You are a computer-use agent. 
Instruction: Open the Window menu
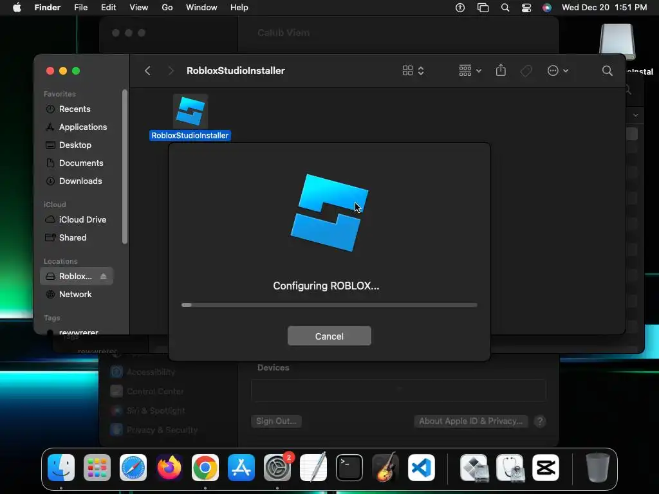pyautogui.click(x=201, y=8)
